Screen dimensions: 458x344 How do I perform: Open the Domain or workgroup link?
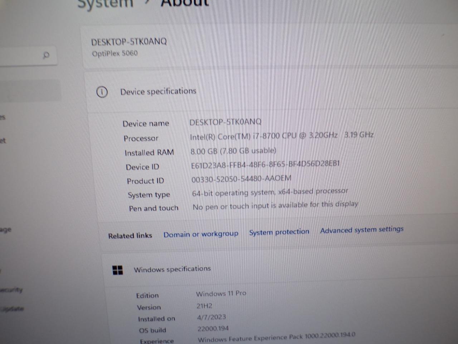pos(201,234)
